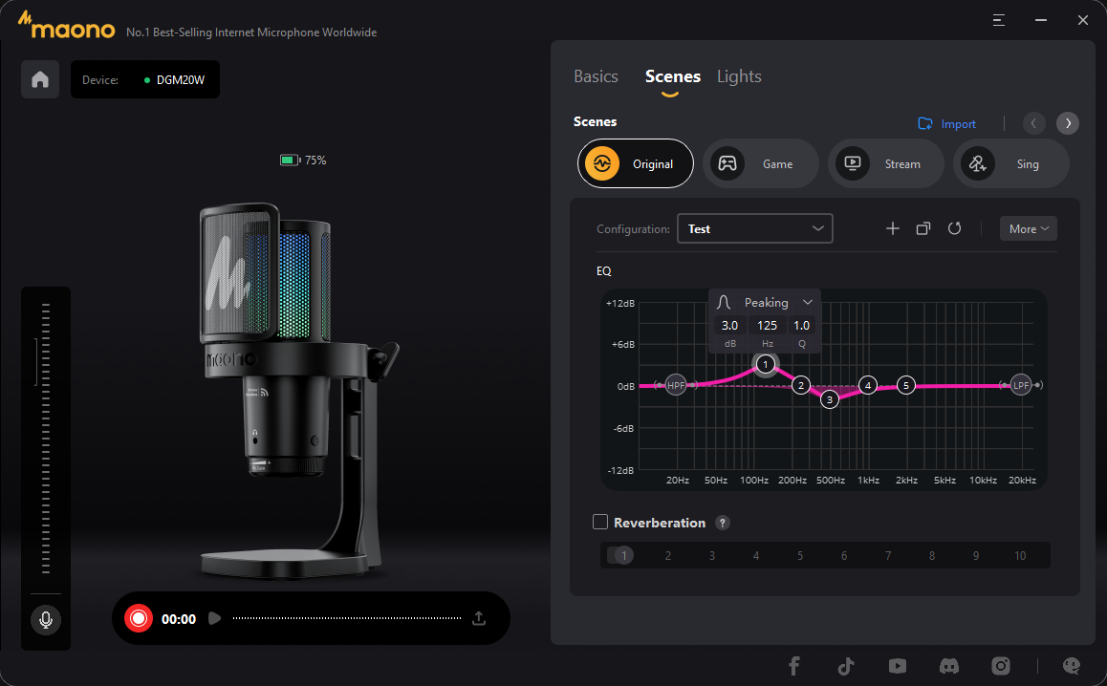Select the HPF filter node
This screenshot has width=1107, height=686.
[x=676, y=385]
